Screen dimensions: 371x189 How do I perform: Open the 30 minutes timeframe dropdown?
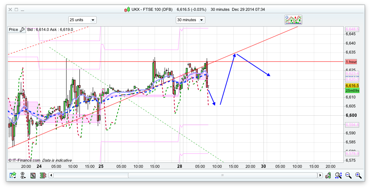click(190, 20)
